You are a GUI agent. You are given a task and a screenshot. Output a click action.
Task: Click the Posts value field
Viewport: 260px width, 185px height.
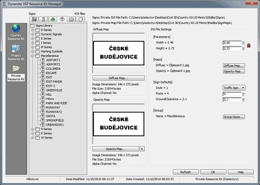[232, 94]
